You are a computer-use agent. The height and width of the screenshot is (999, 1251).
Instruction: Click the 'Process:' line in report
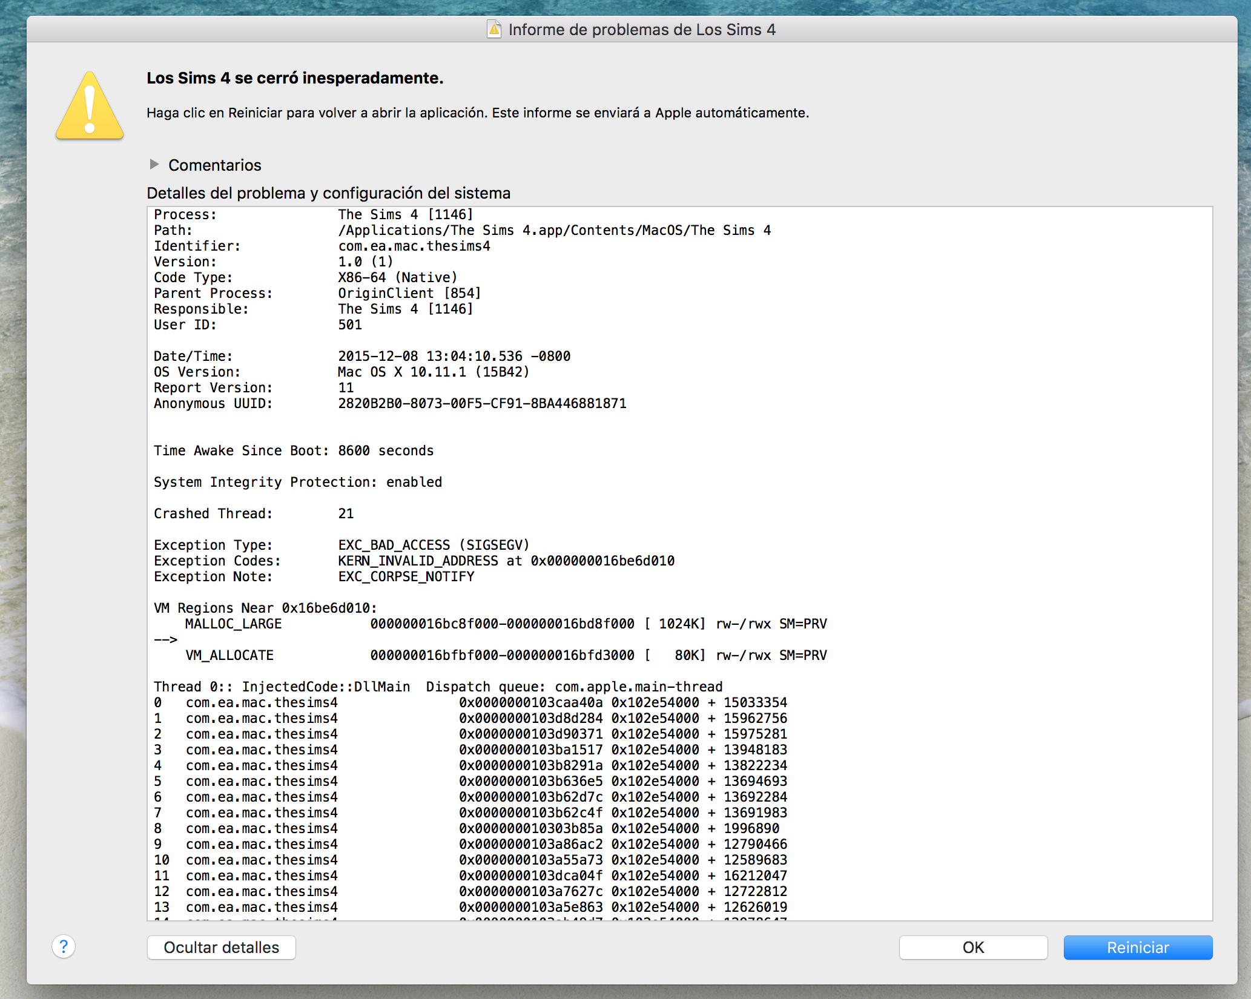314,214
